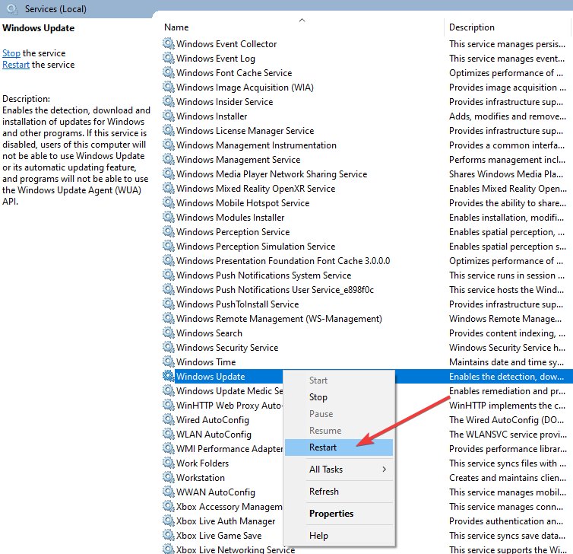
Task: Expand the All Tasks submenu arrow
Action: tap(384, 469)
